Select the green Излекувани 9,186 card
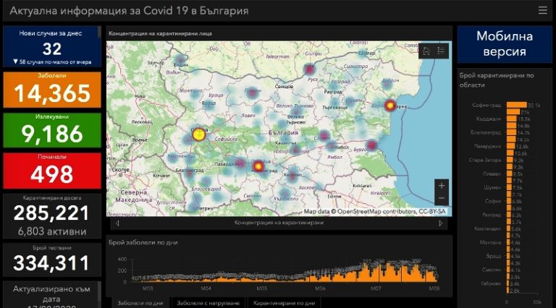The image size is (556, 308). [52, 130]
